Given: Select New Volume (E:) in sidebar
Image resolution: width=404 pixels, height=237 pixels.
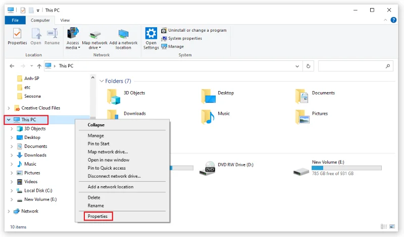Looking at the screenshot, I should point(36,199).
